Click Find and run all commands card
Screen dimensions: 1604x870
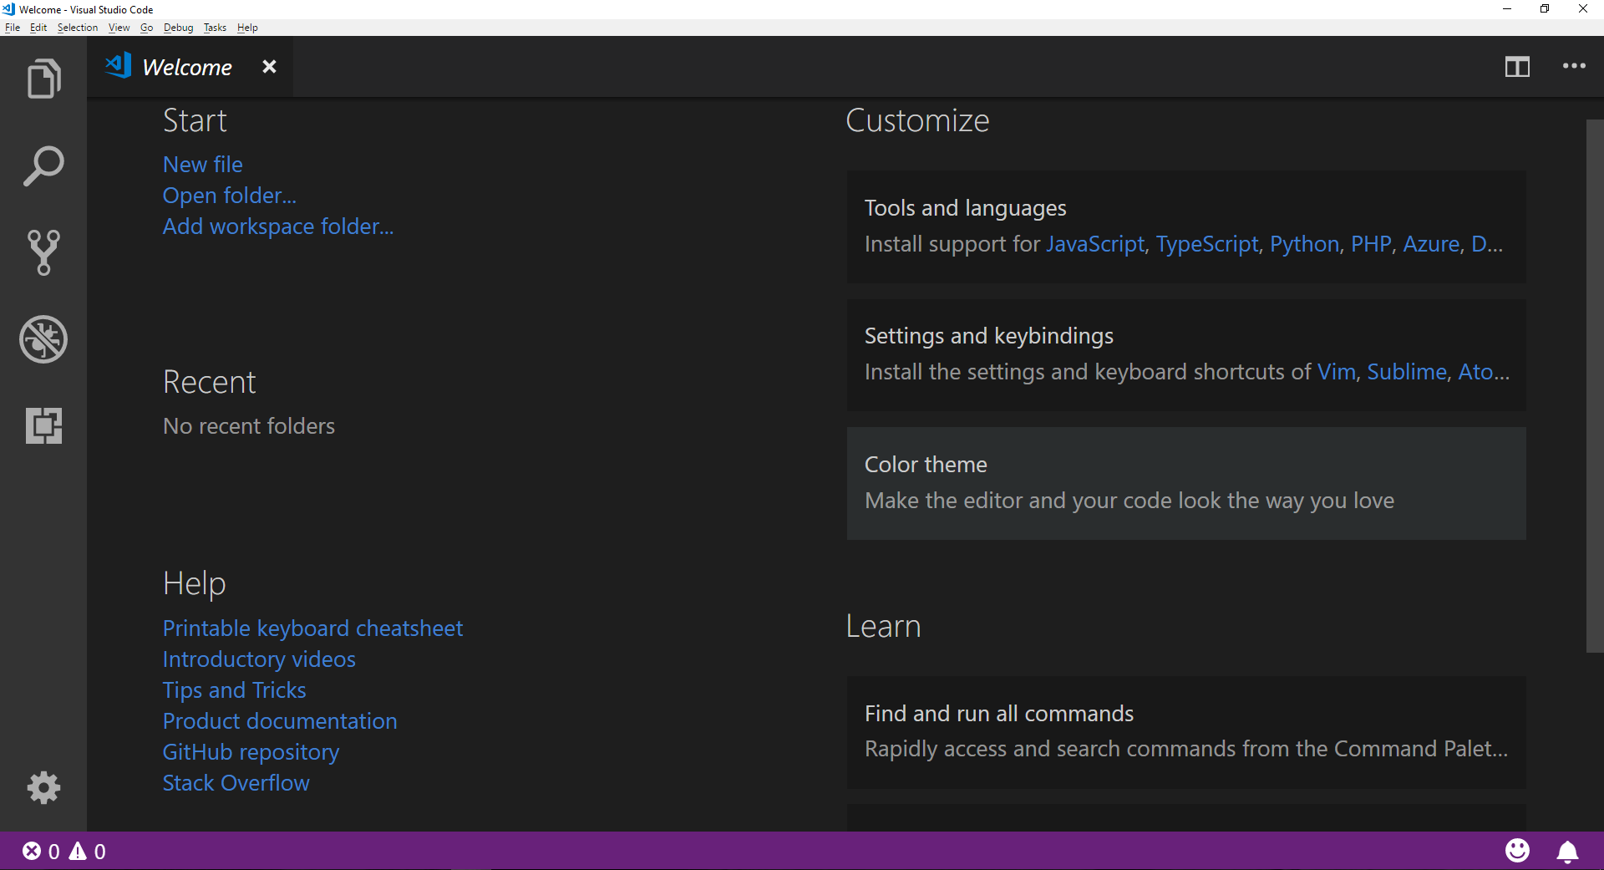(x=1186, y=731)
